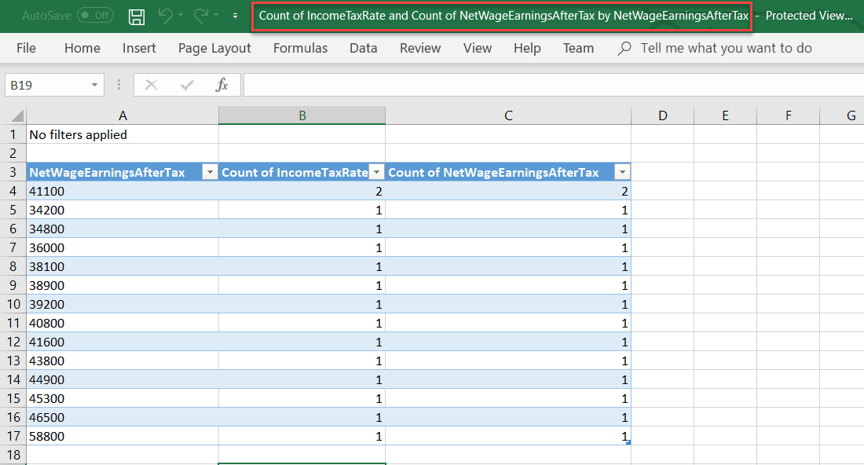The width and height of the screenshot is (864, 465).
Task: Click the Cancel (X) icon in formula bar
Action: point(151,84)
